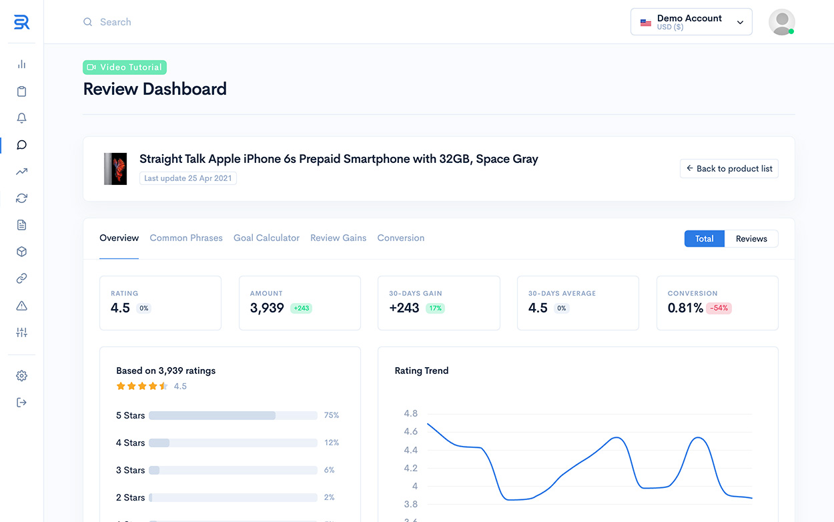Click the Rating 4.5 stat card

point(160,303)
